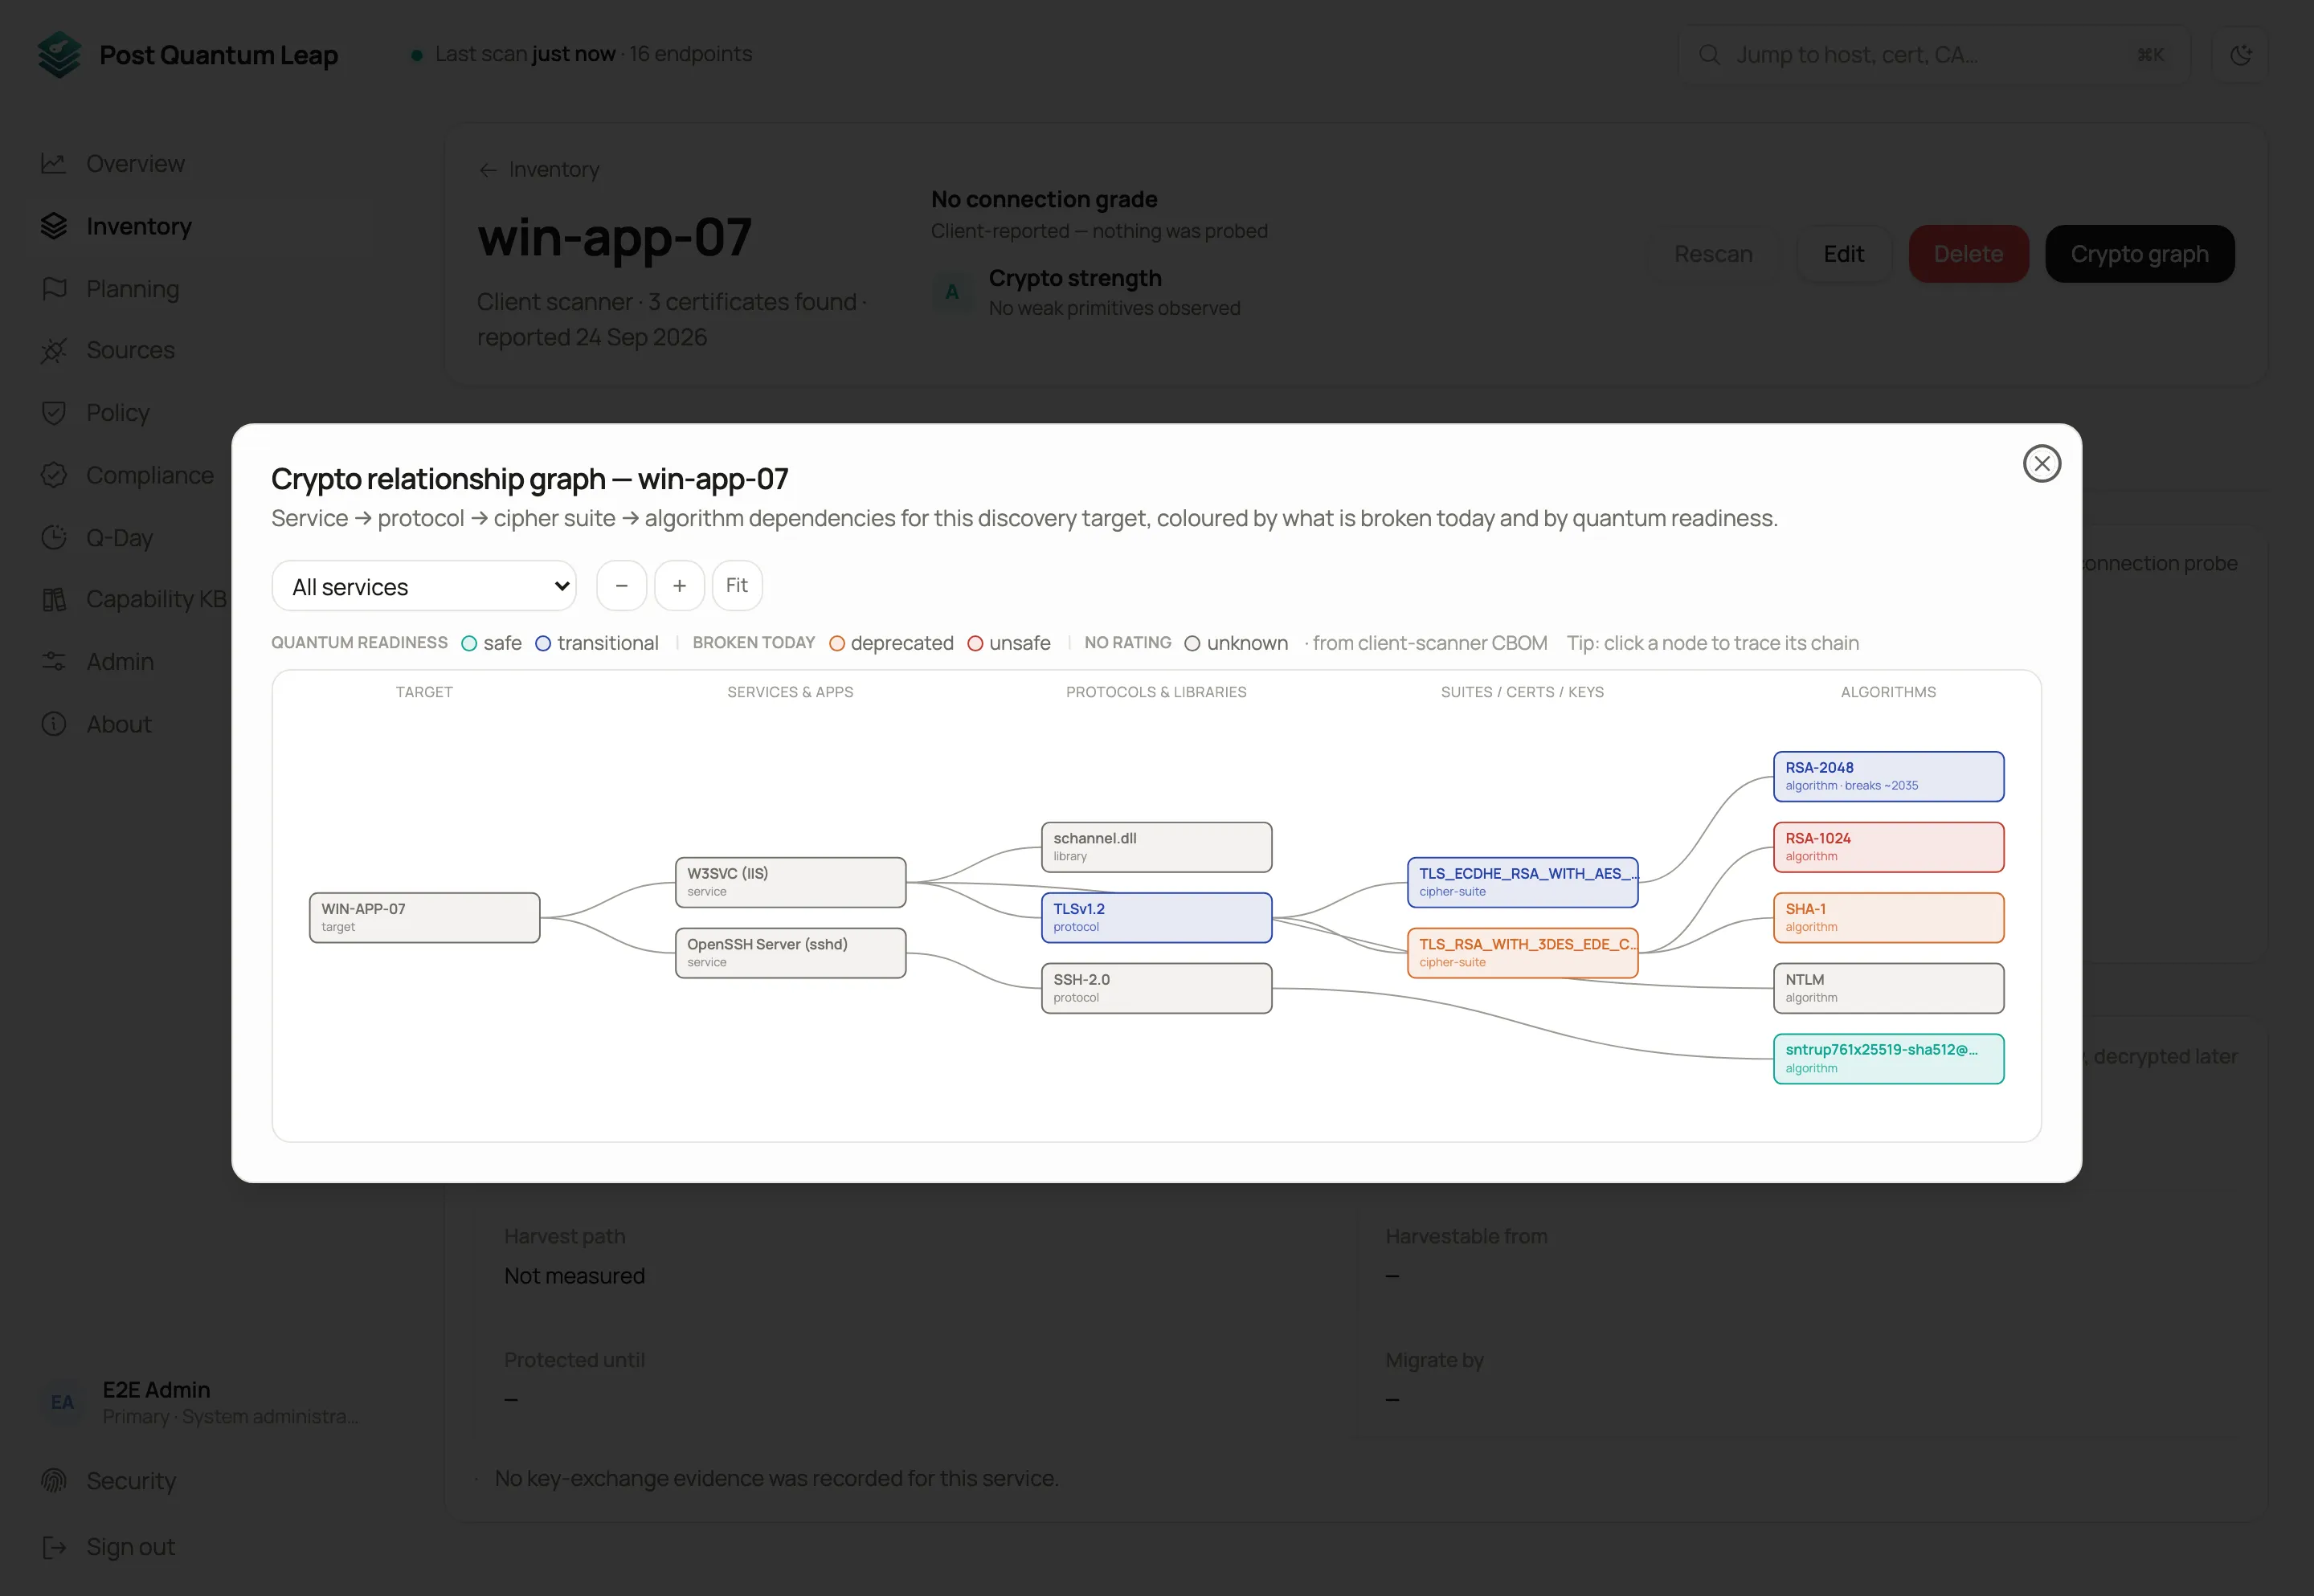Toggle dark mode moon icon
The height and width of the screenshot is (1596, 2314).
2240,55
